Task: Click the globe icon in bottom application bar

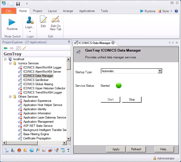Action: click(32, 150)
